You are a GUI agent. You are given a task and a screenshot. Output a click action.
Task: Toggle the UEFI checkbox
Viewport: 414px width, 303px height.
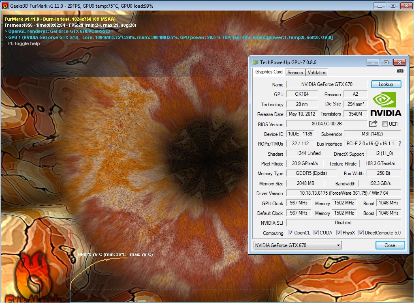click(x=385, y=124)
